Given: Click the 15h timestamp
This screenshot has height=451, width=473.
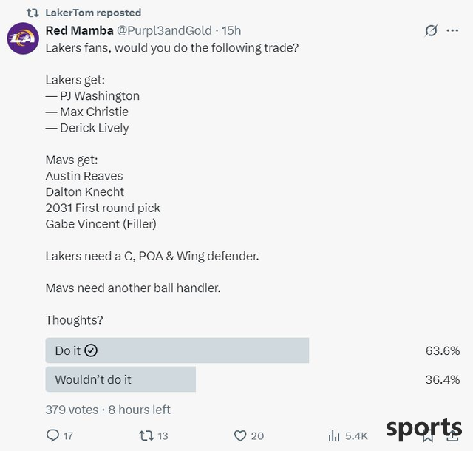Looking at the screenshot, I should coord(231,30).
